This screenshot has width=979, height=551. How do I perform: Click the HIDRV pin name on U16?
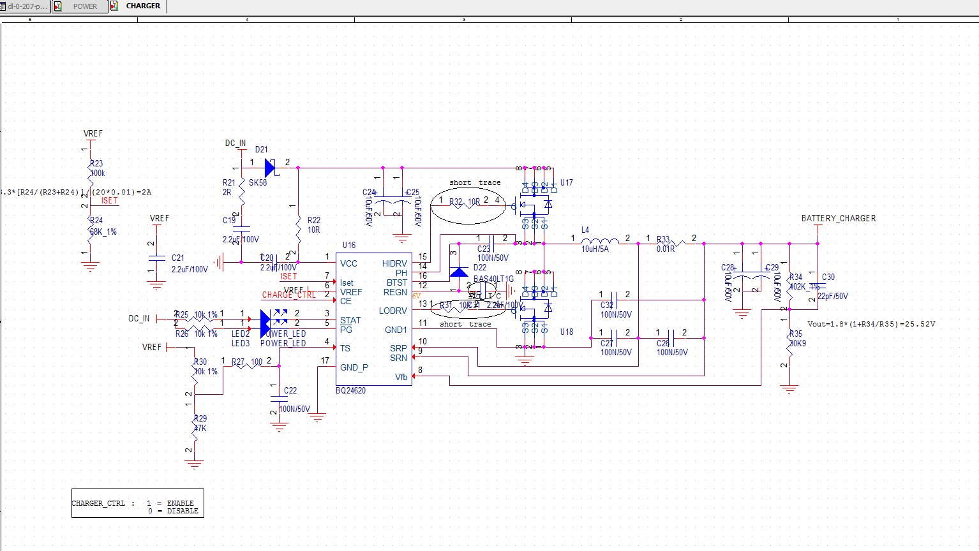tap(394, 263)
